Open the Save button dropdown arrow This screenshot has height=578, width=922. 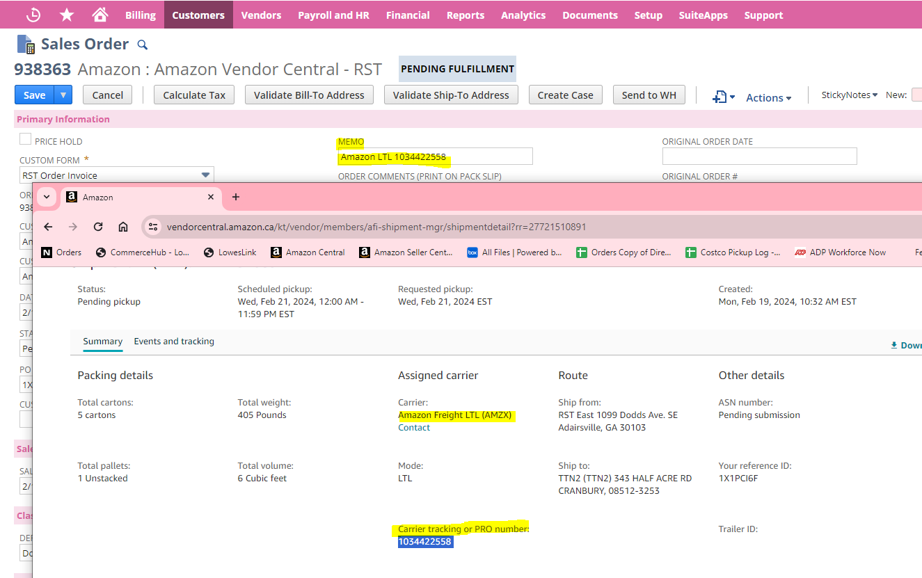[63, 95]
